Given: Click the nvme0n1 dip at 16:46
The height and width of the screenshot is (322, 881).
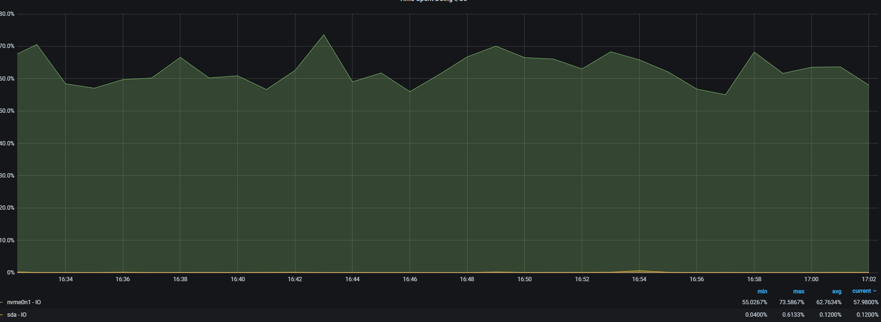Looking at the screenshot, I should pos(410,92).
